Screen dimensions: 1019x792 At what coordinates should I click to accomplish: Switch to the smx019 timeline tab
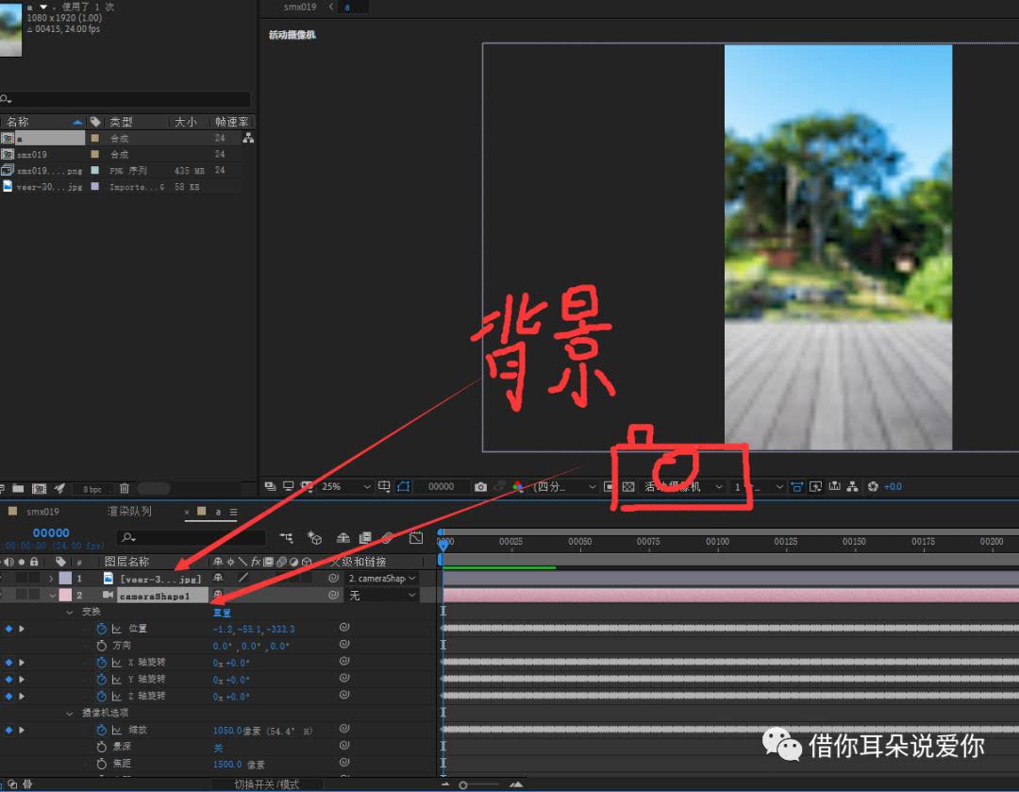(x=42, y=512)
